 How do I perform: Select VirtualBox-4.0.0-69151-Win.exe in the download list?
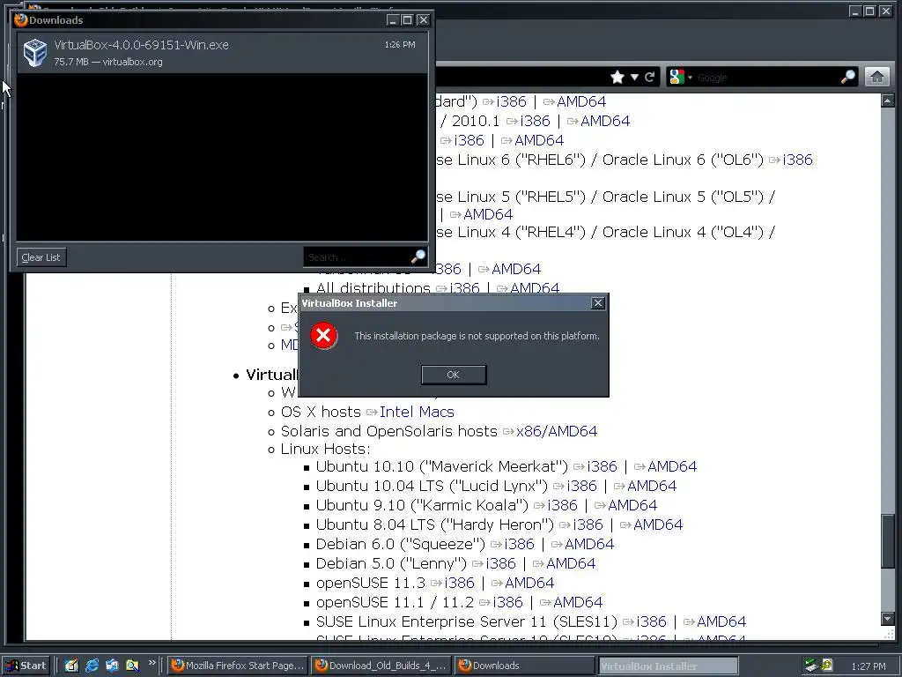click(x=222, y=52)
